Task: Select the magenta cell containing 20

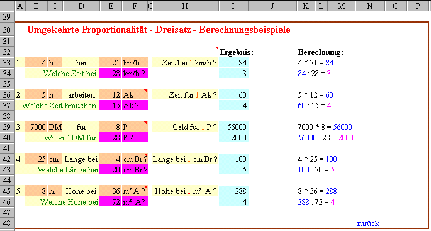Action: 111,170
